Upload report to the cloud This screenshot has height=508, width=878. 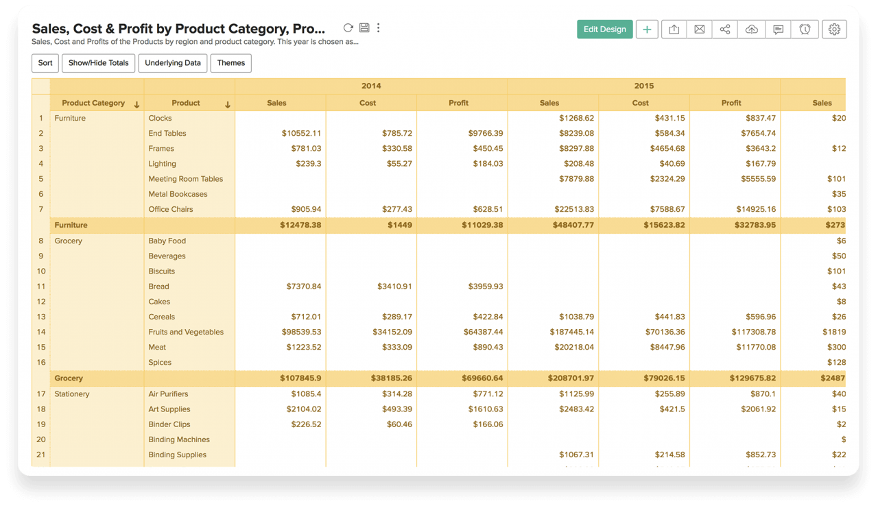(751, 29)
